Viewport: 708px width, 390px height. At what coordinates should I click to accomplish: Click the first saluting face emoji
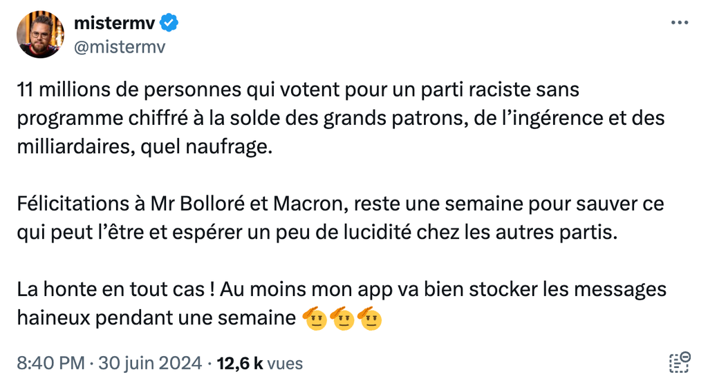pos(315,318)
